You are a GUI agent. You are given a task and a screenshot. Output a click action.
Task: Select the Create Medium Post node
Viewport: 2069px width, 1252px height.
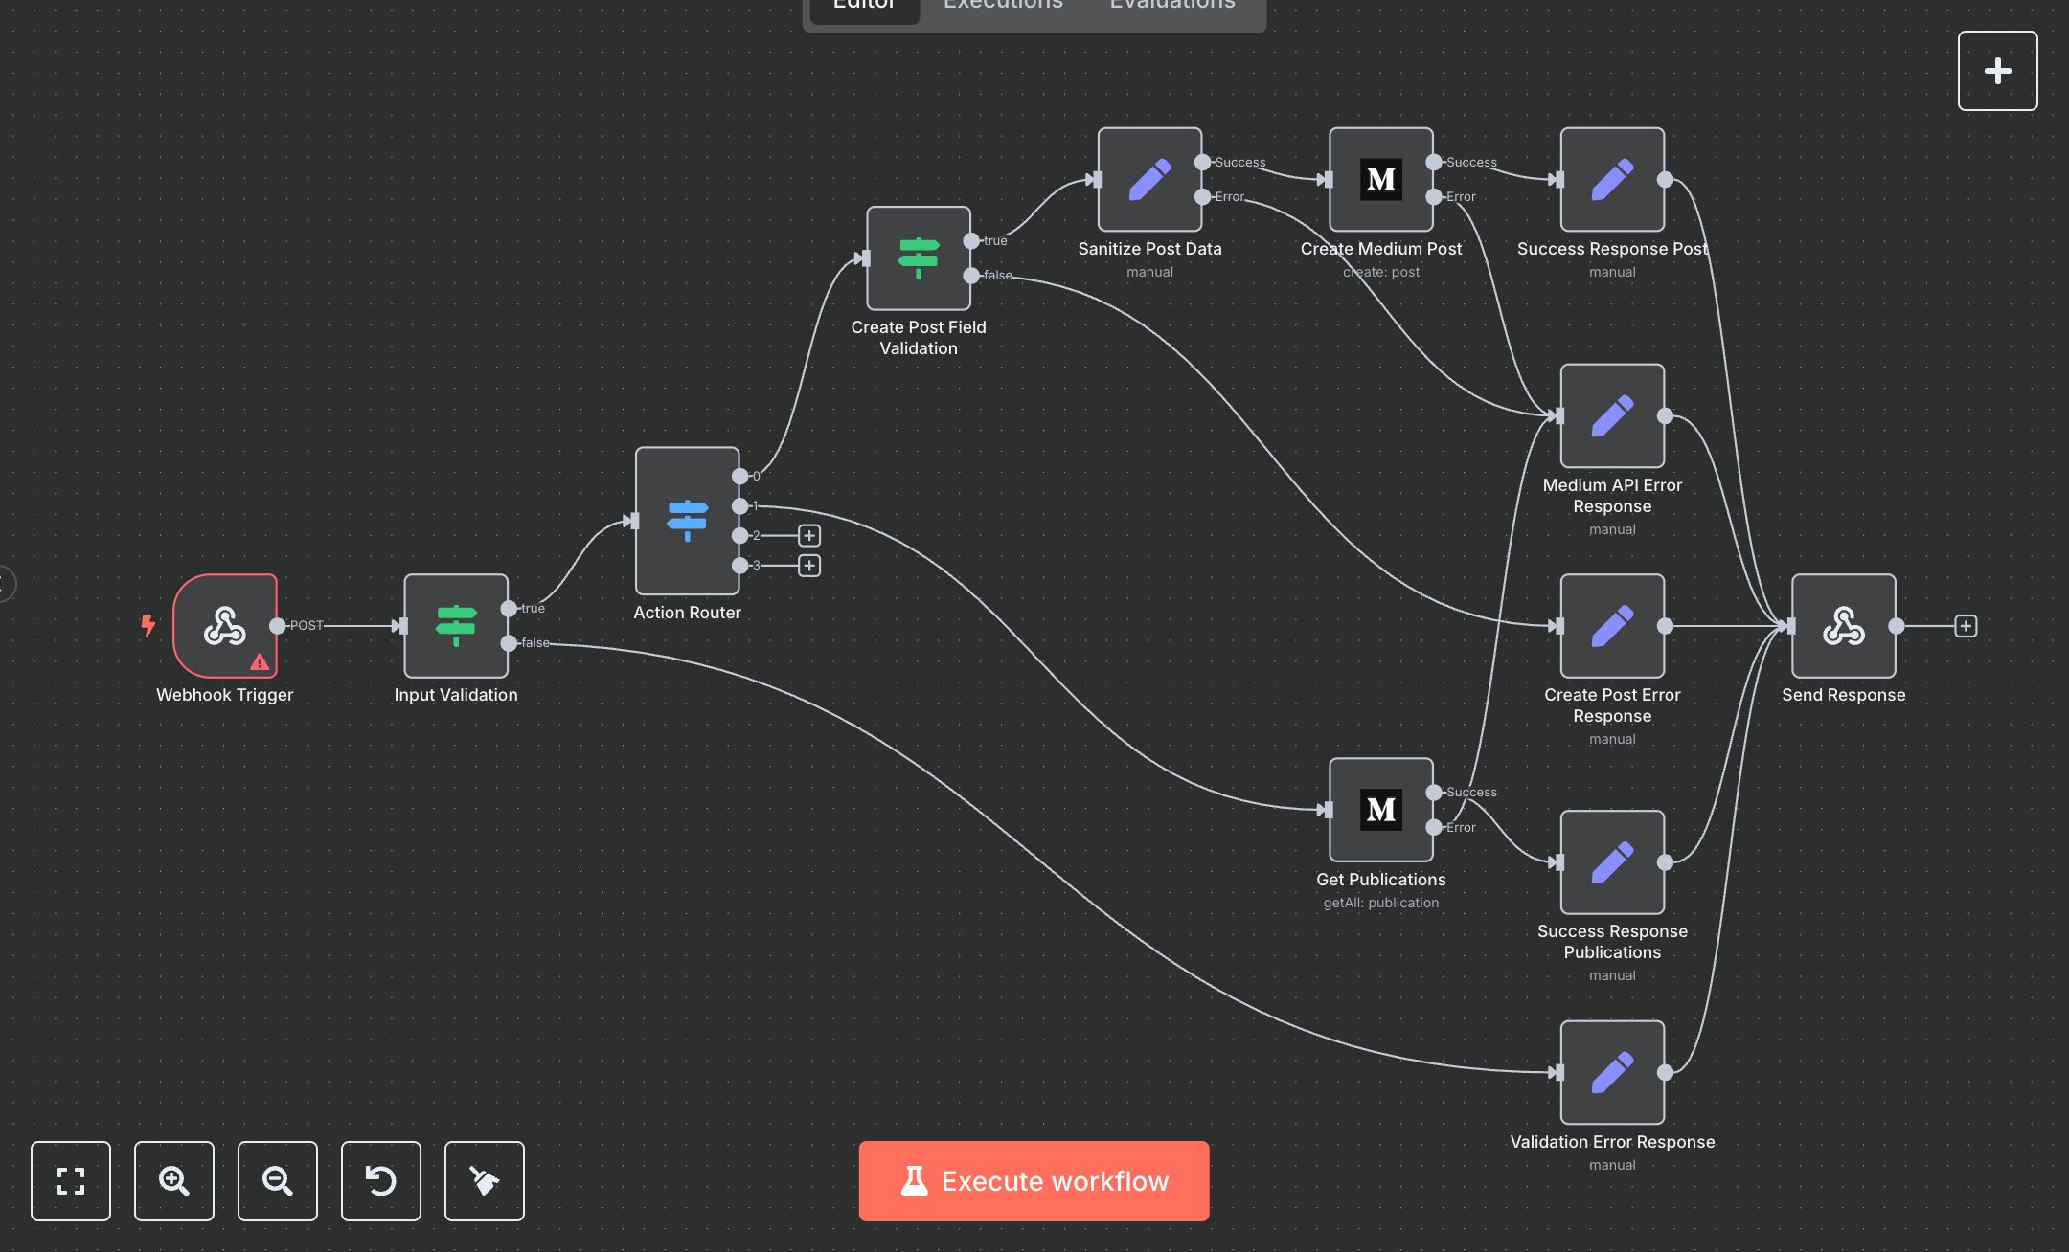coord(1380,179)
